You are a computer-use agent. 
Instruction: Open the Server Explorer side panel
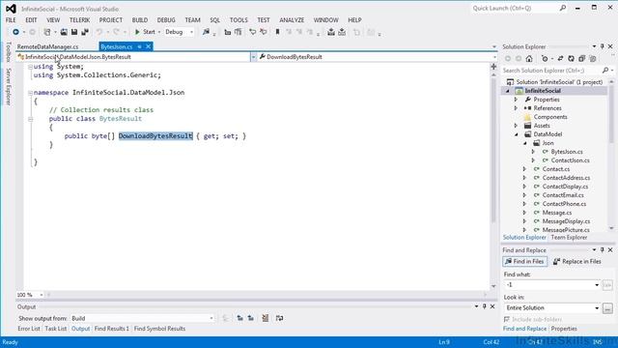[x=9, y=86]
